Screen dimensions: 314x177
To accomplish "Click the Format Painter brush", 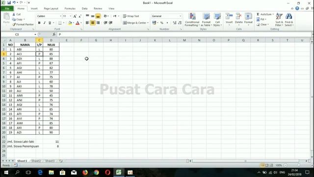I will [x=14, y=25].
